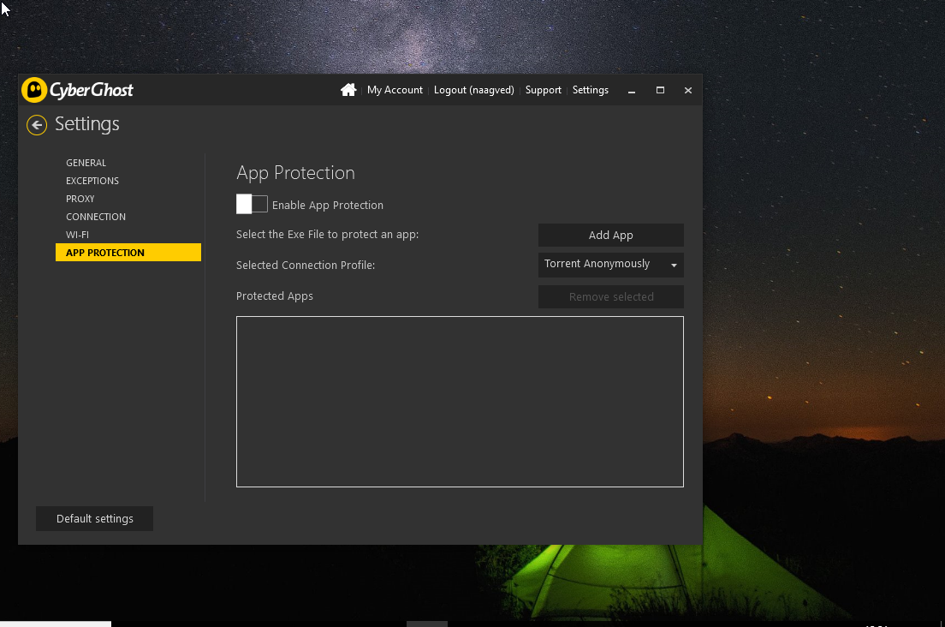Click the Remove selected button
Viewport: 945px width, 627px height.
click(610, 296)
